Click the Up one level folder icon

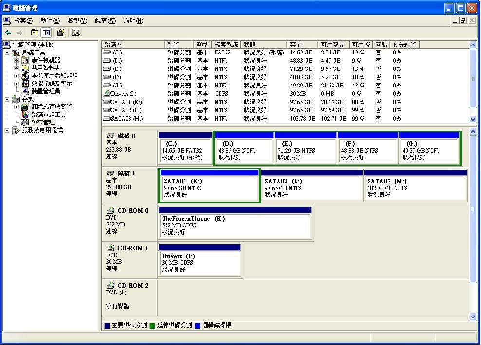pos(35,33)
